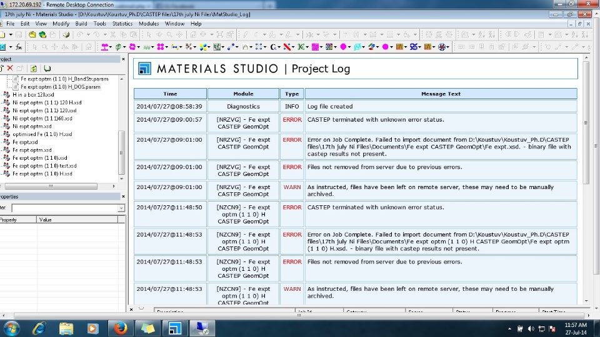
Task: Select 'Fe expt optm (1 1 0) H_BandStr.param'
Action: pos(64,79)
